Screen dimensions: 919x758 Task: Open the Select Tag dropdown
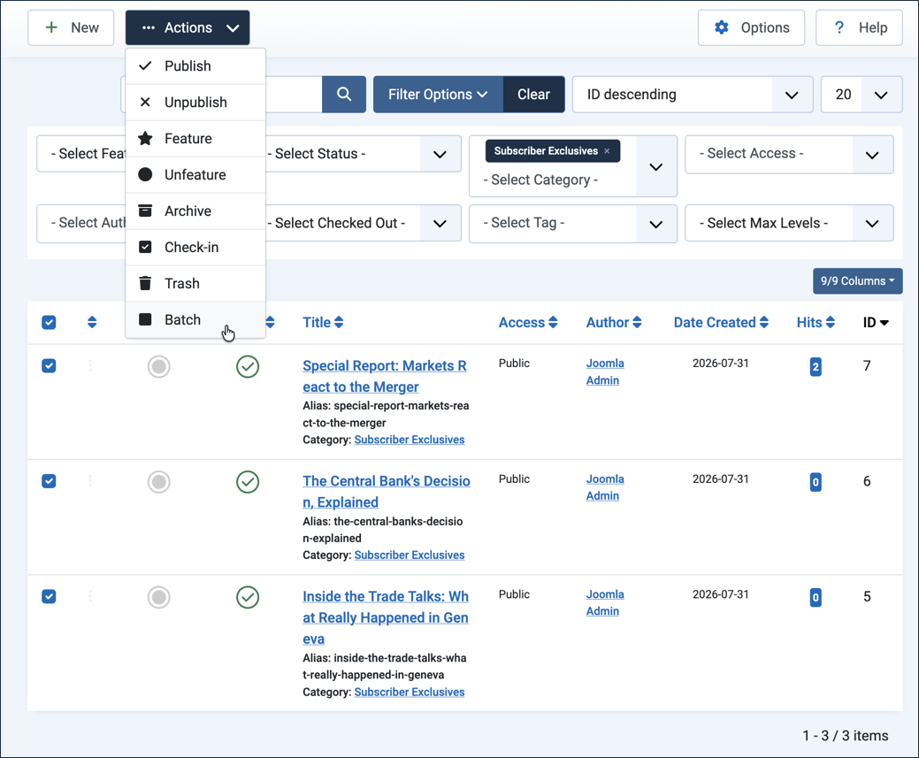(x=573, y=224)
